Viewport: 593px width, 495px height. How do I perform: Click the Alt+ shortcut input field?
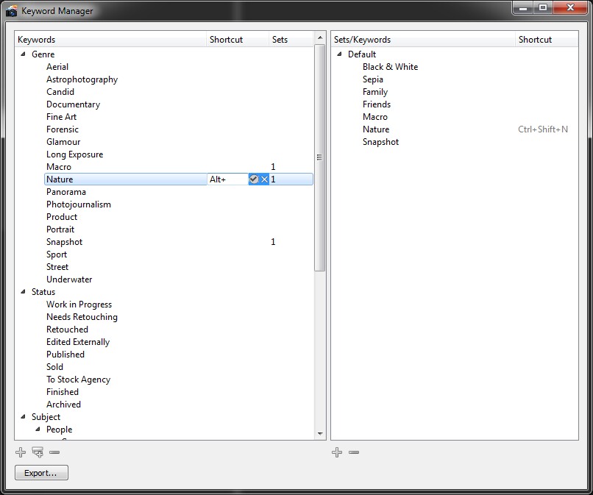click(227, 179)
